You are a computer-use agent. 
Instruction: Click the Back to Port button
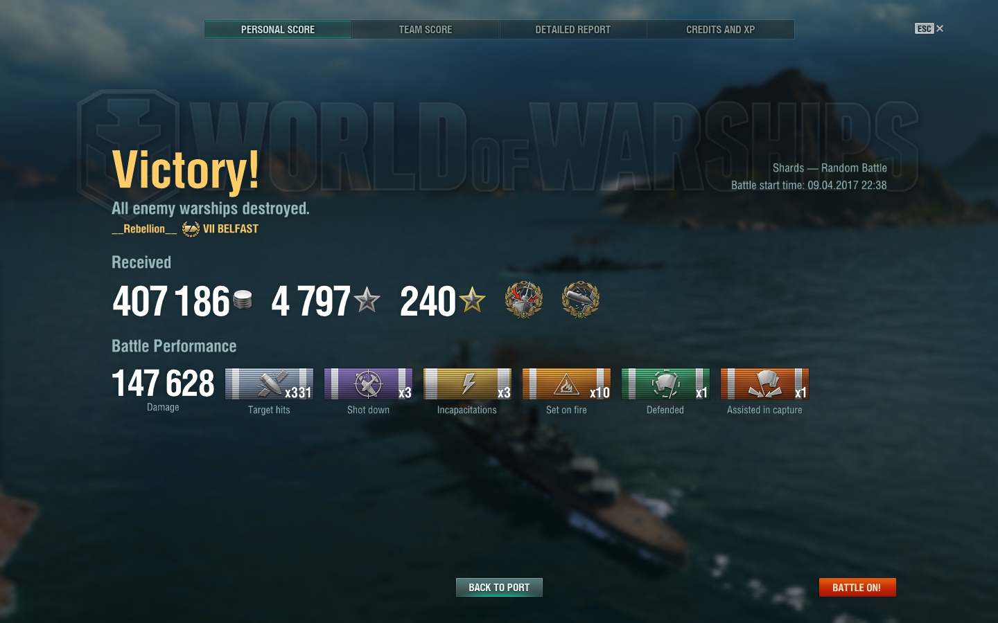tap(499, 587)
